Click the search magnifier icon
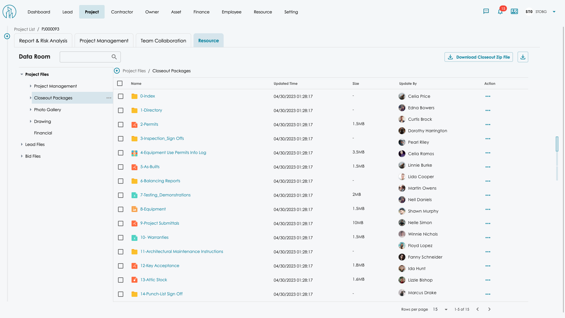Viewport: 565px width, 318px height. [114, 57]
